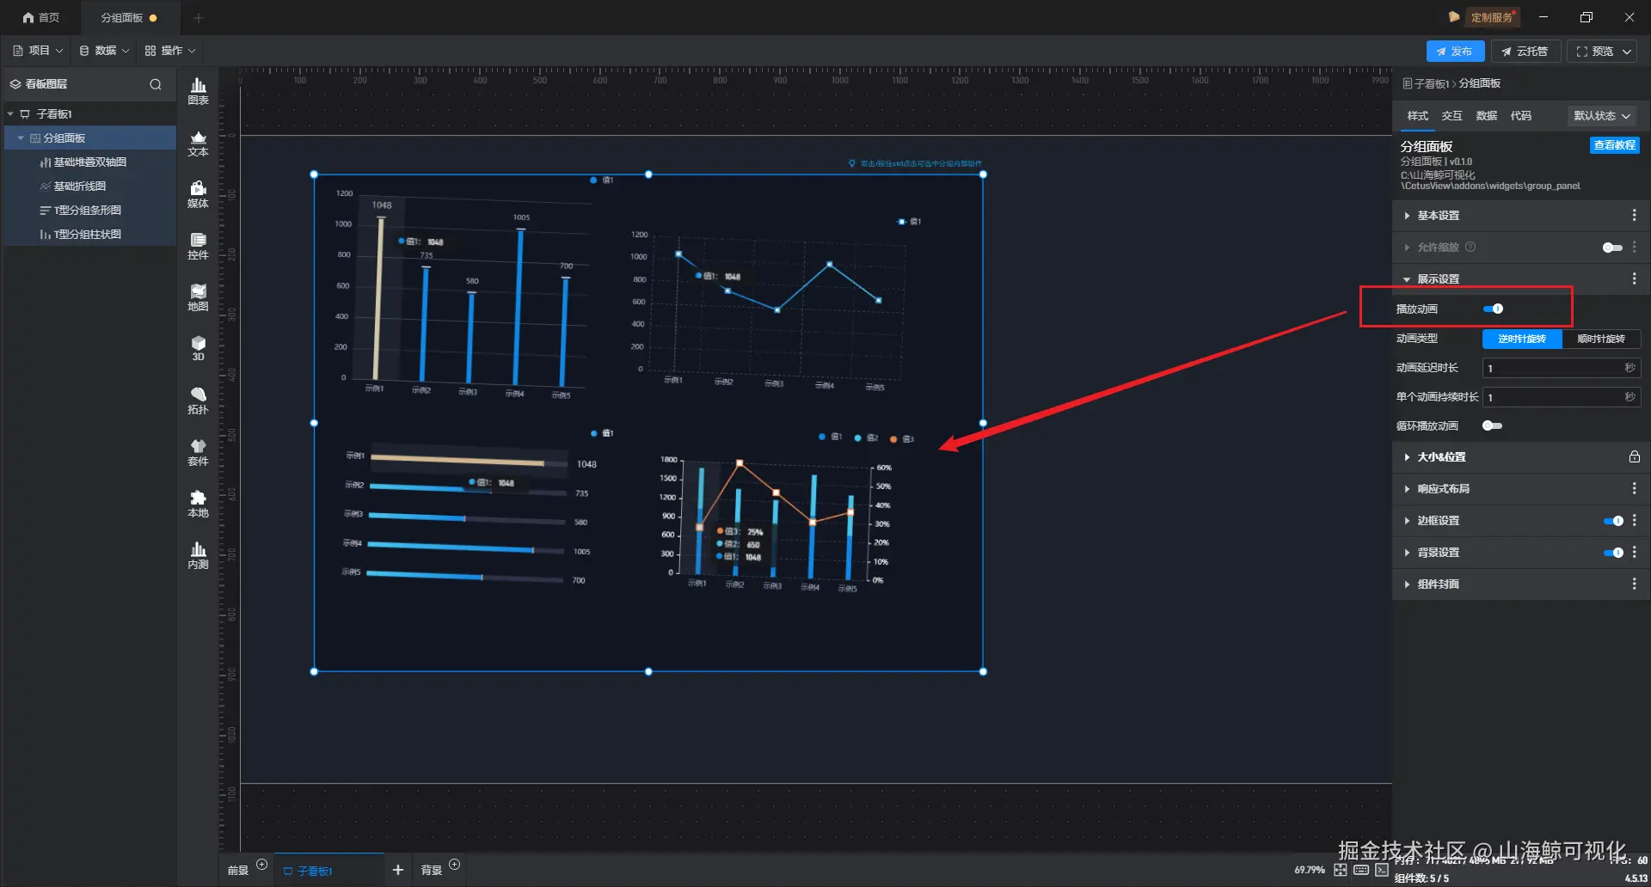Click the 云托管 button

(x=1525, y=52)
